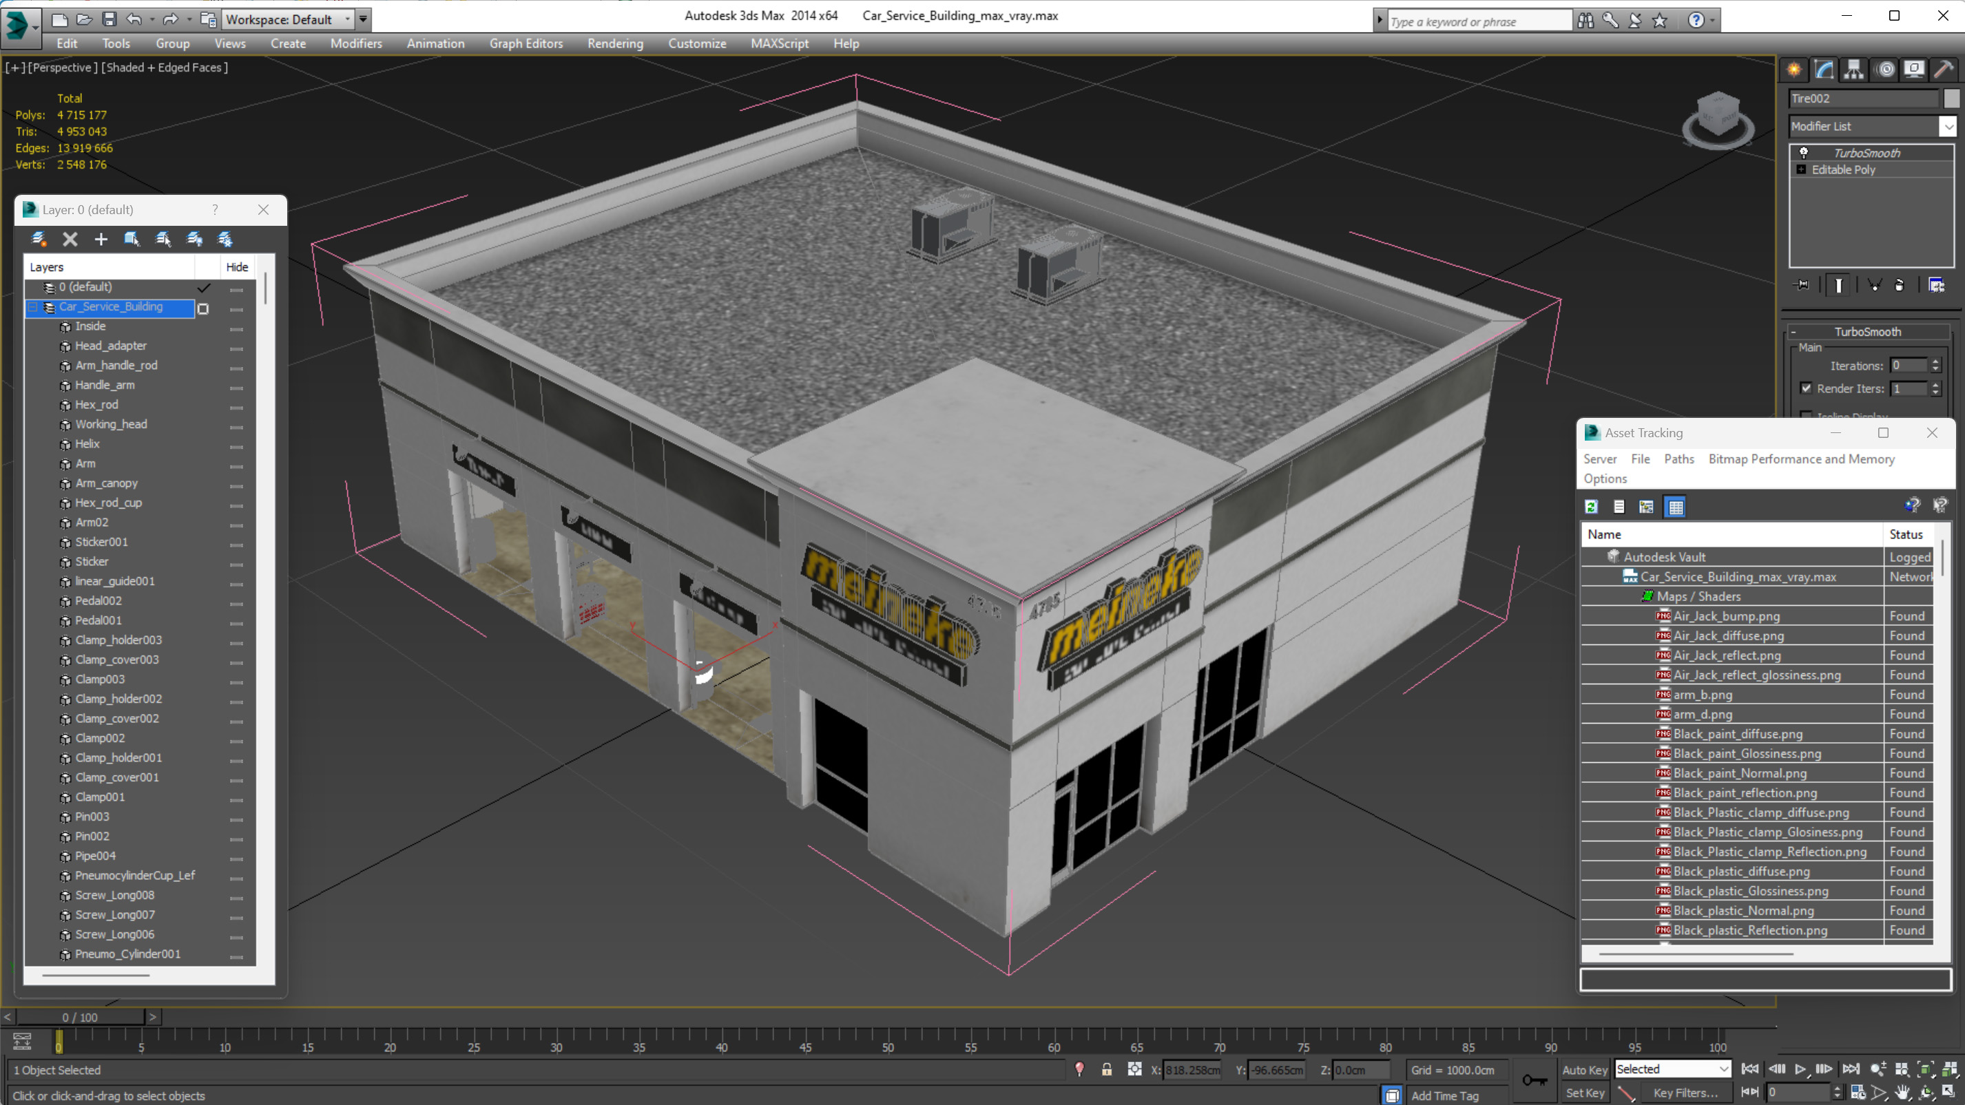Image resolution: width=1965 pixels, height=1105 pixels.
Task: Toggle hide for the Inside object row
Action: [236, 330]
